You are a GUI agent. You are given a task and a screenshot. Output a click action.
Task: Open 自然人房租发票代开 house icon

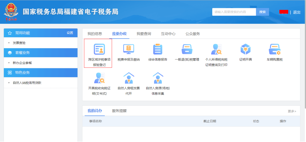(x=129, y=78)
